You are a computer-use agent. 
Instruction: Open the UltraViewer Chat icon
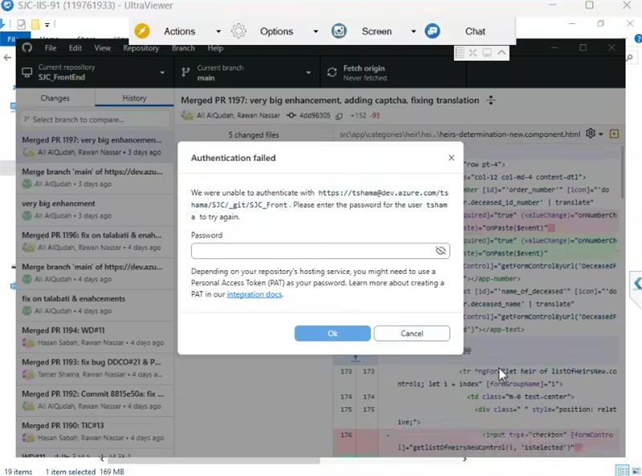(x=433, y=31)
